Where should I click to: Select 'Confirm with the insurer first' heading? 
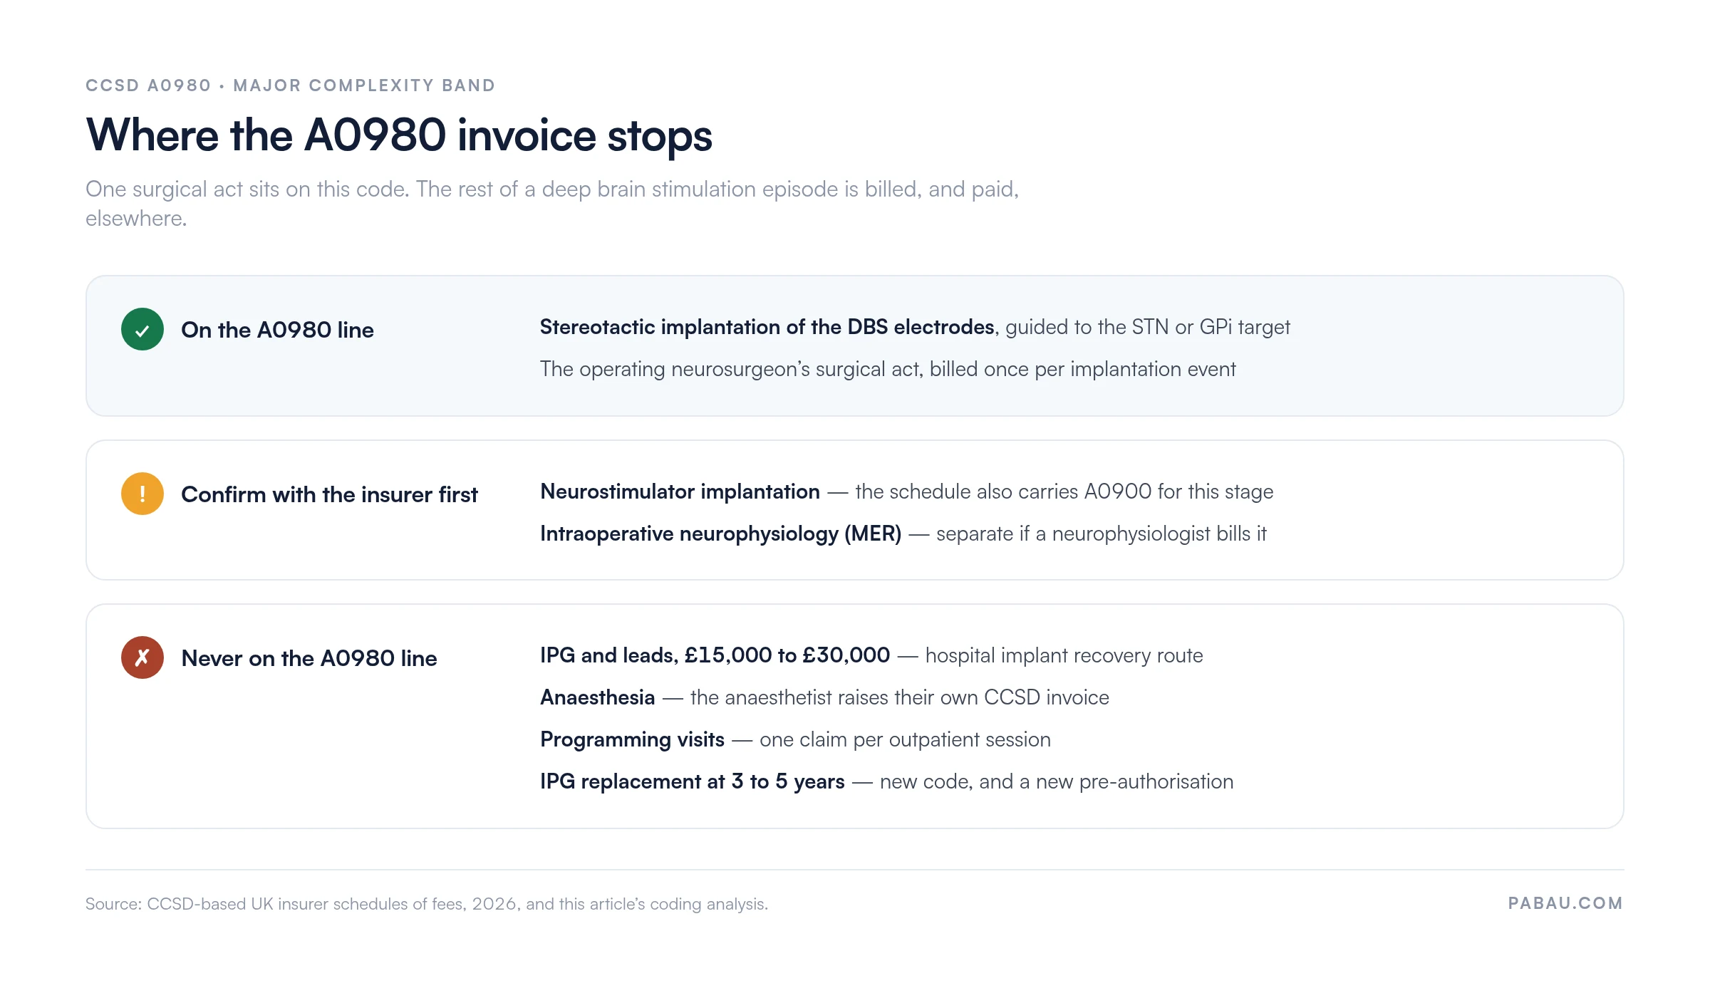click(329, 494)
